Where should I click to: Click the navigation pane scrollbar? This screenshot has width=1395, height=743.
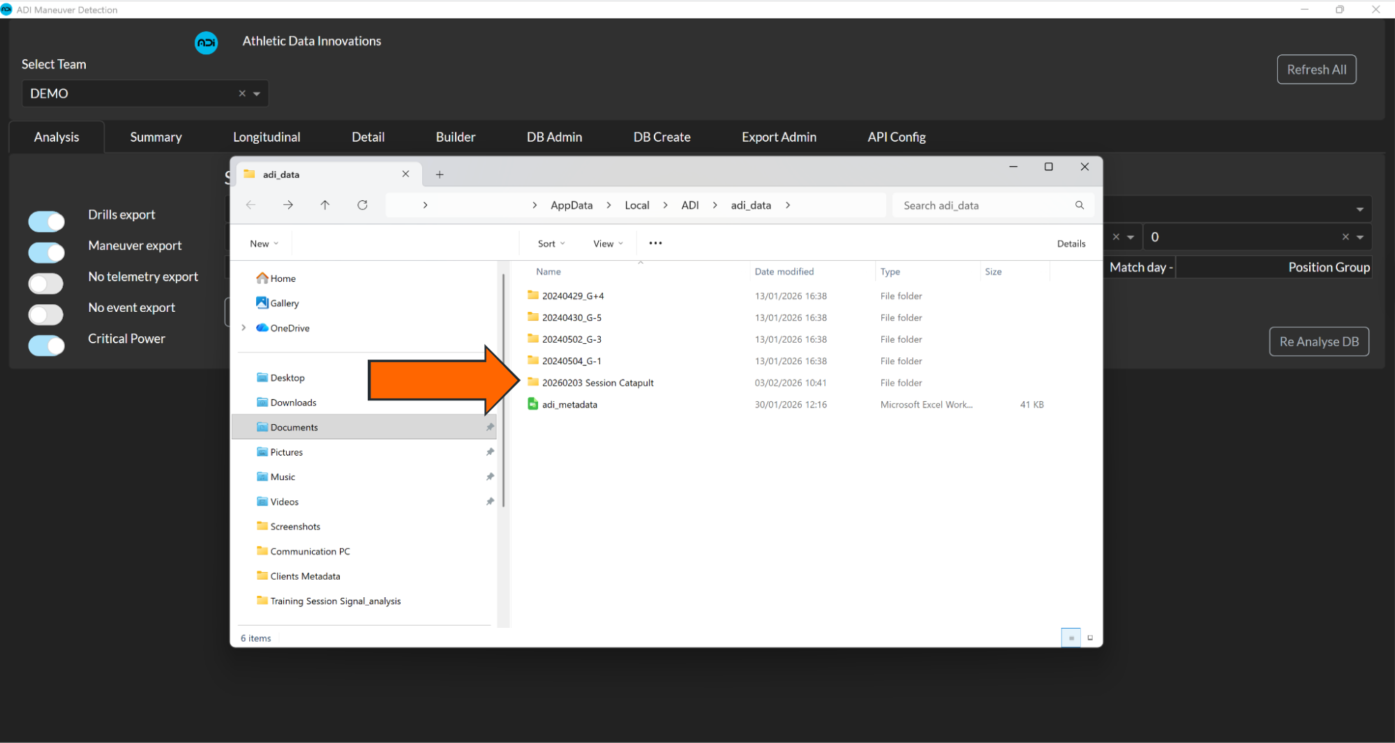click(503, 391)
